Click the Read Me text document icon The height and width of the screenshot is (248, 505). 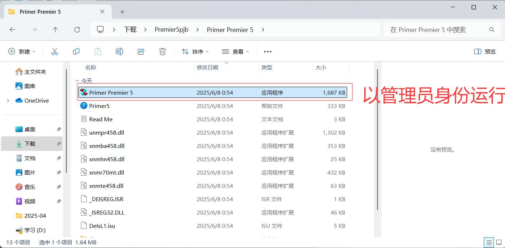click(x=84, y=119)
